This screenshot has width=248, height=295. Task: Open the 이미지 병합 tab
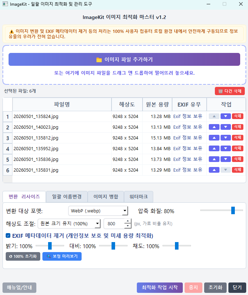click(x=106, y=197)
